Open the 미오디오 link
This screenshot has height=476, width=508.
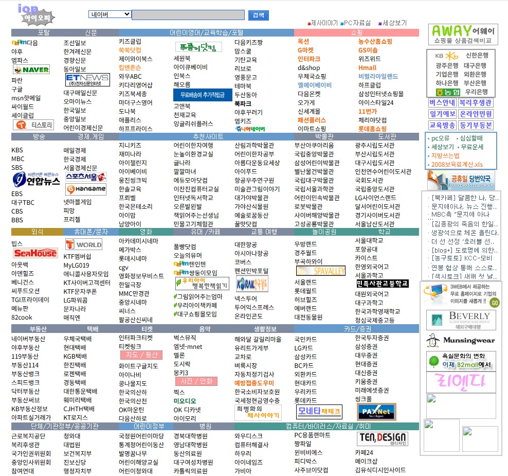(x=185, y=401)
